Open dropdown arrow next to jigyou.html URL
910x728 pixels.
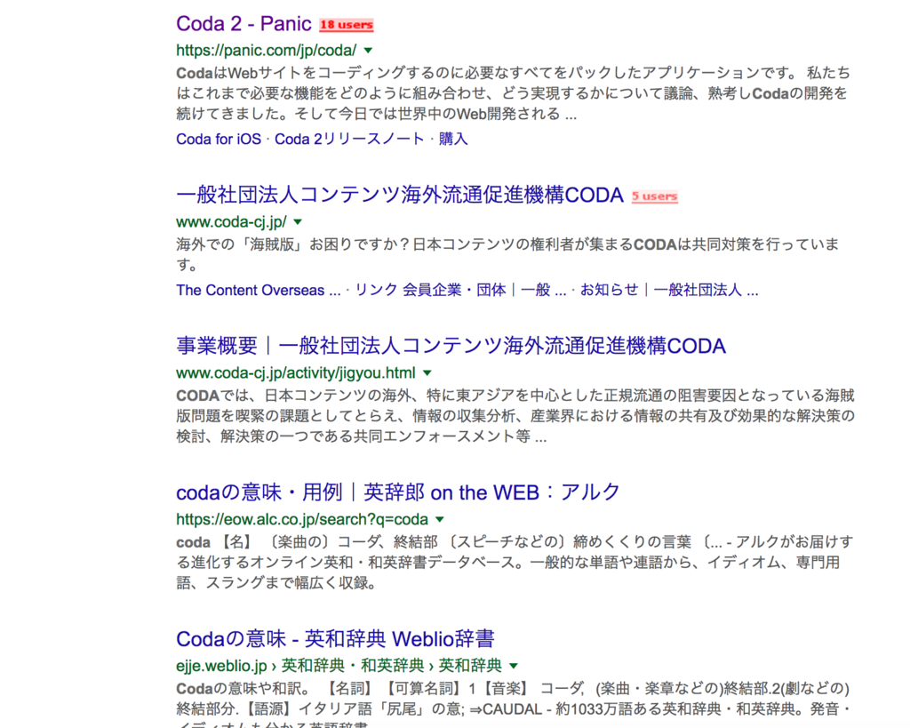(427, 372)
